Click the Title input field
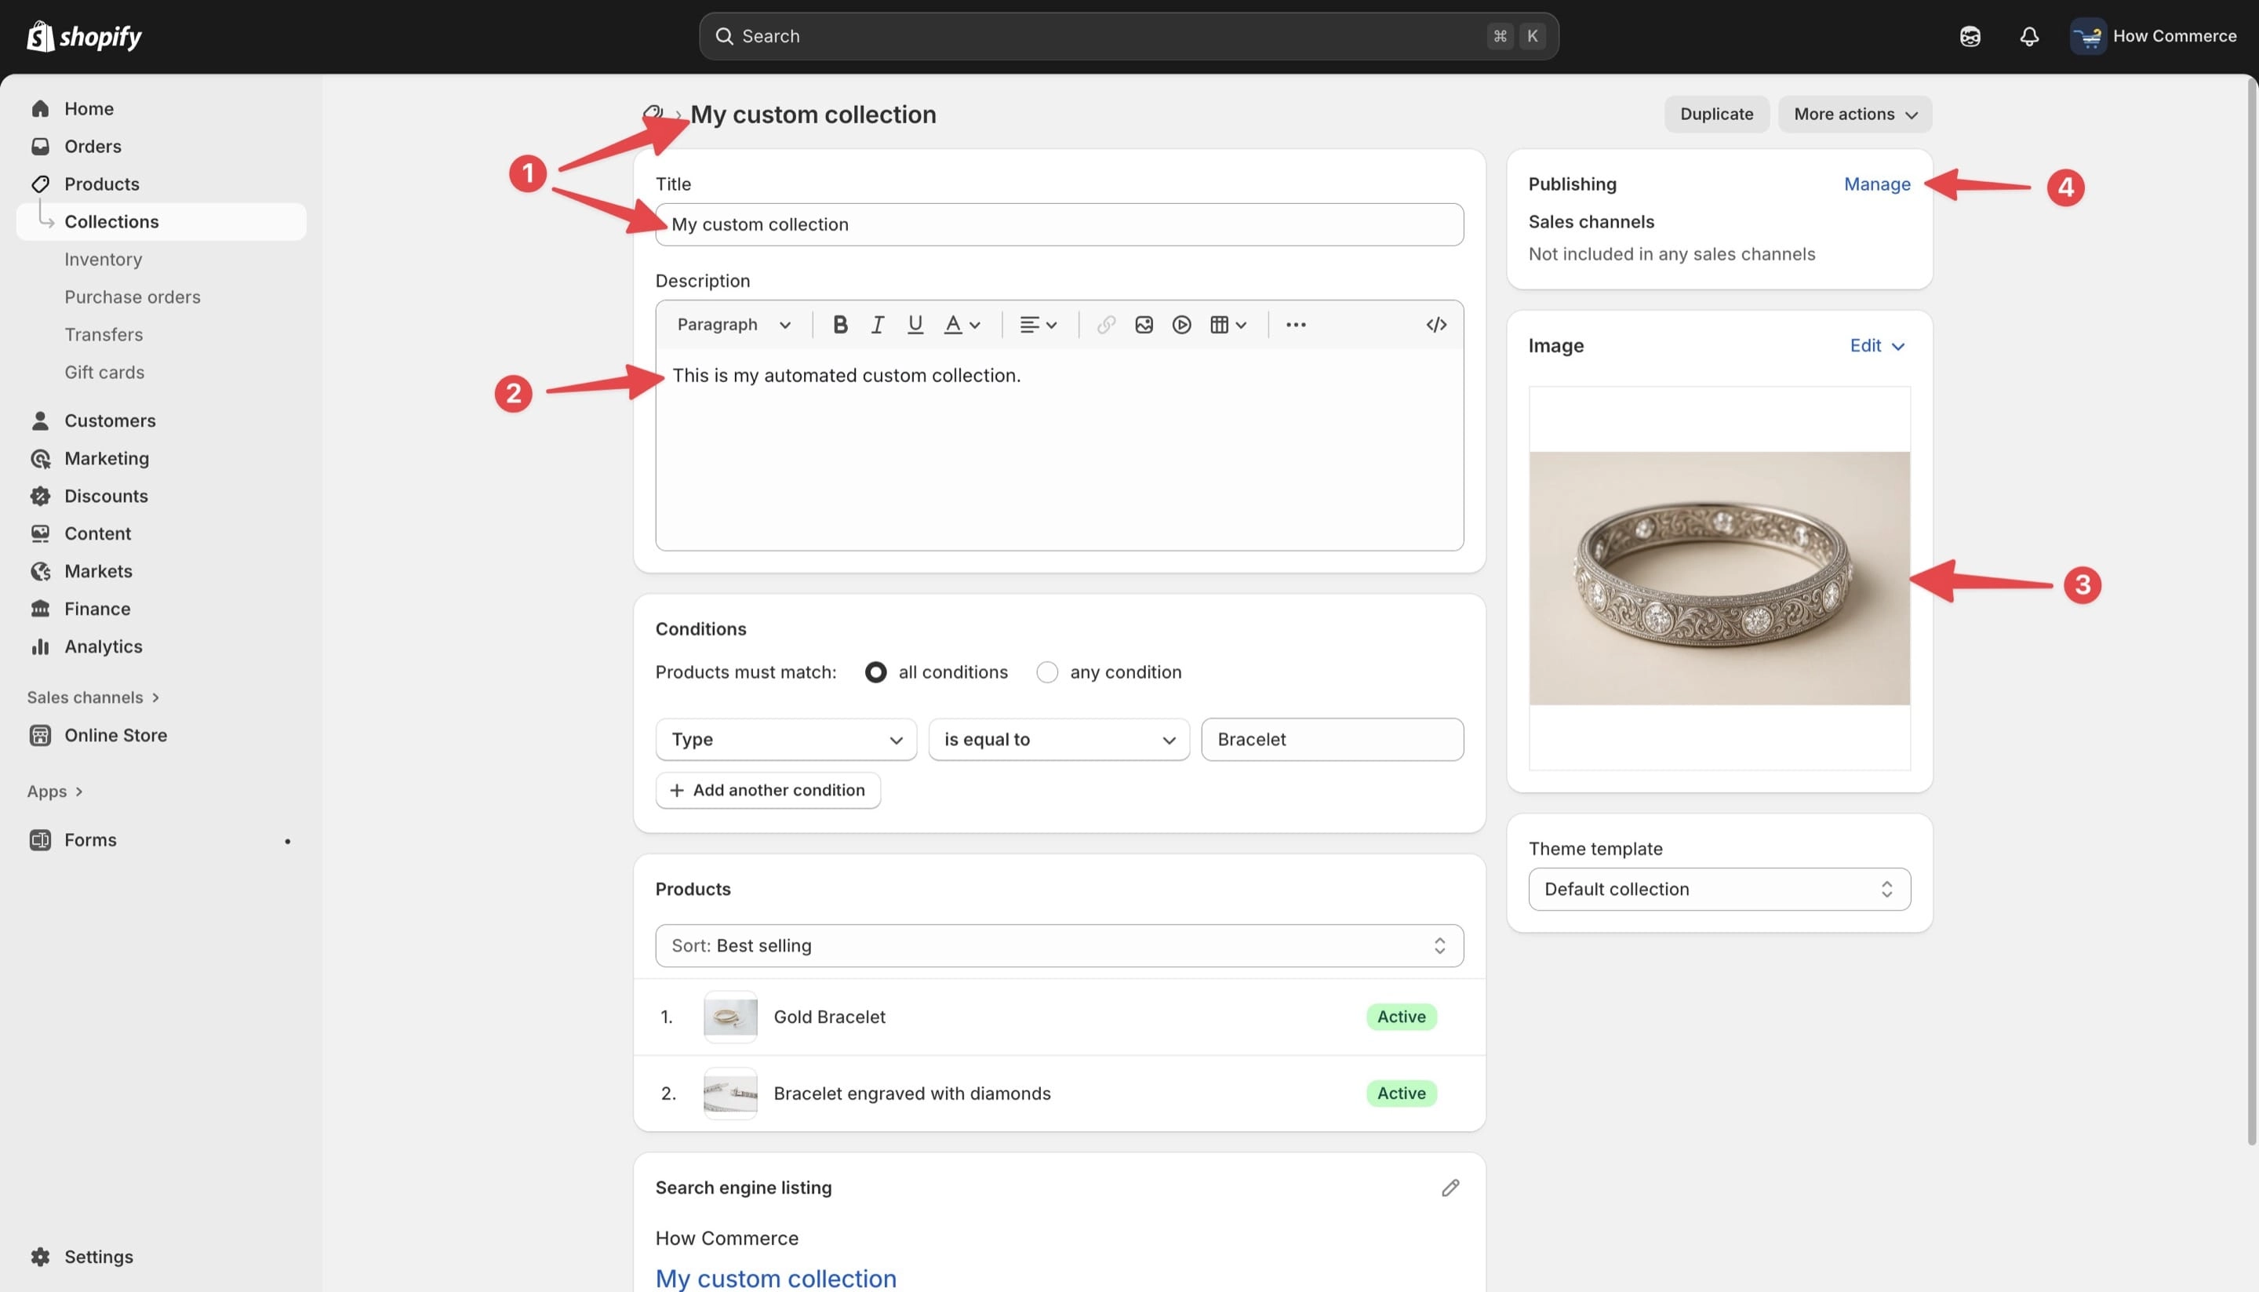The image size is (2259, 1292). click(x=1059, y=224)
